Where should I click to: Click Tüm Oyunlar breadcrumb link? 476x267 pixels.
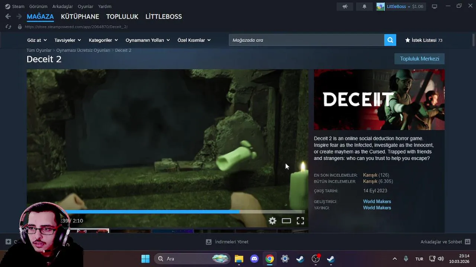click(x=39, y=50)
